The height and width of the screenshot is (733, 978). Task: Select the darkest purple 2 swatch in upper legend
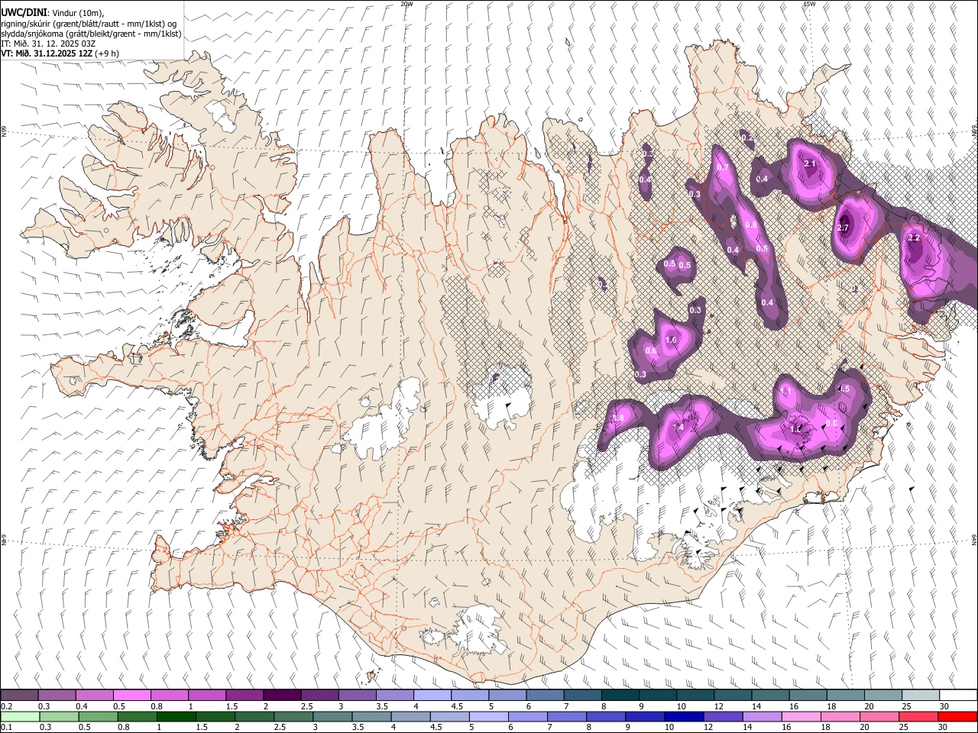[282, 695]
